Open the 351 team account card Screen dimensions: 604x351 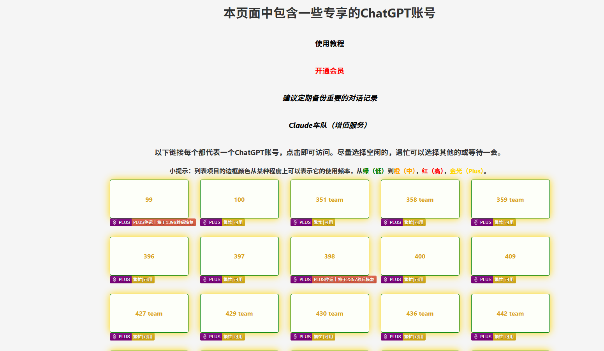click(330, 199)
